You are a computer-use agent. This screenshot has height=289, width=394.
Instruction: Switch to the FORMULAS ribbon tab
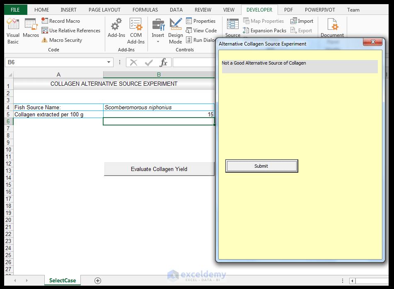(145, 10)
